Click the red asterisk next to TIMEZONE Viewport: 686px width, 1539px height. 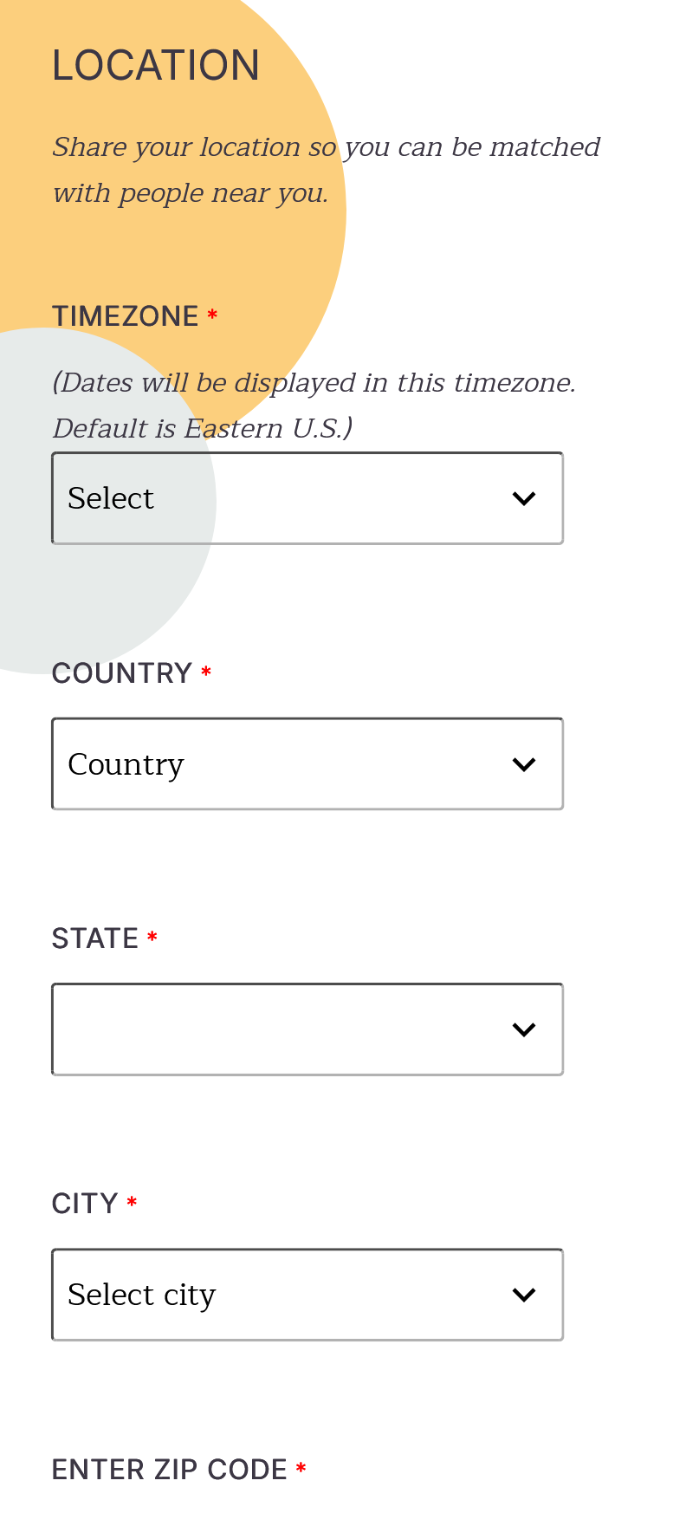pyautogui.click(x=212, y=315)
